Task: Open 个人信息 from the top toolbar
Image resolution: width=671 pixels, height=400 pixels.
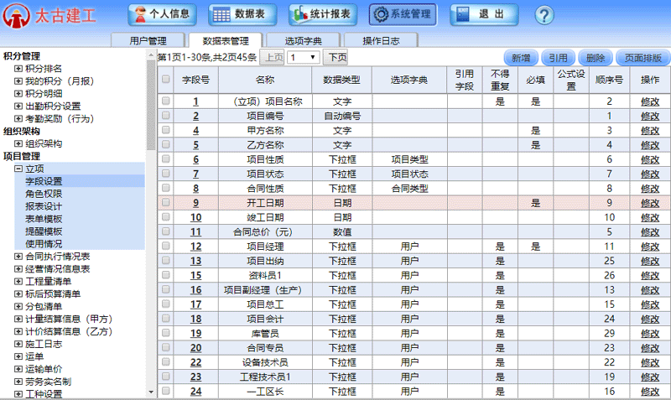Action: coord(162,14)
